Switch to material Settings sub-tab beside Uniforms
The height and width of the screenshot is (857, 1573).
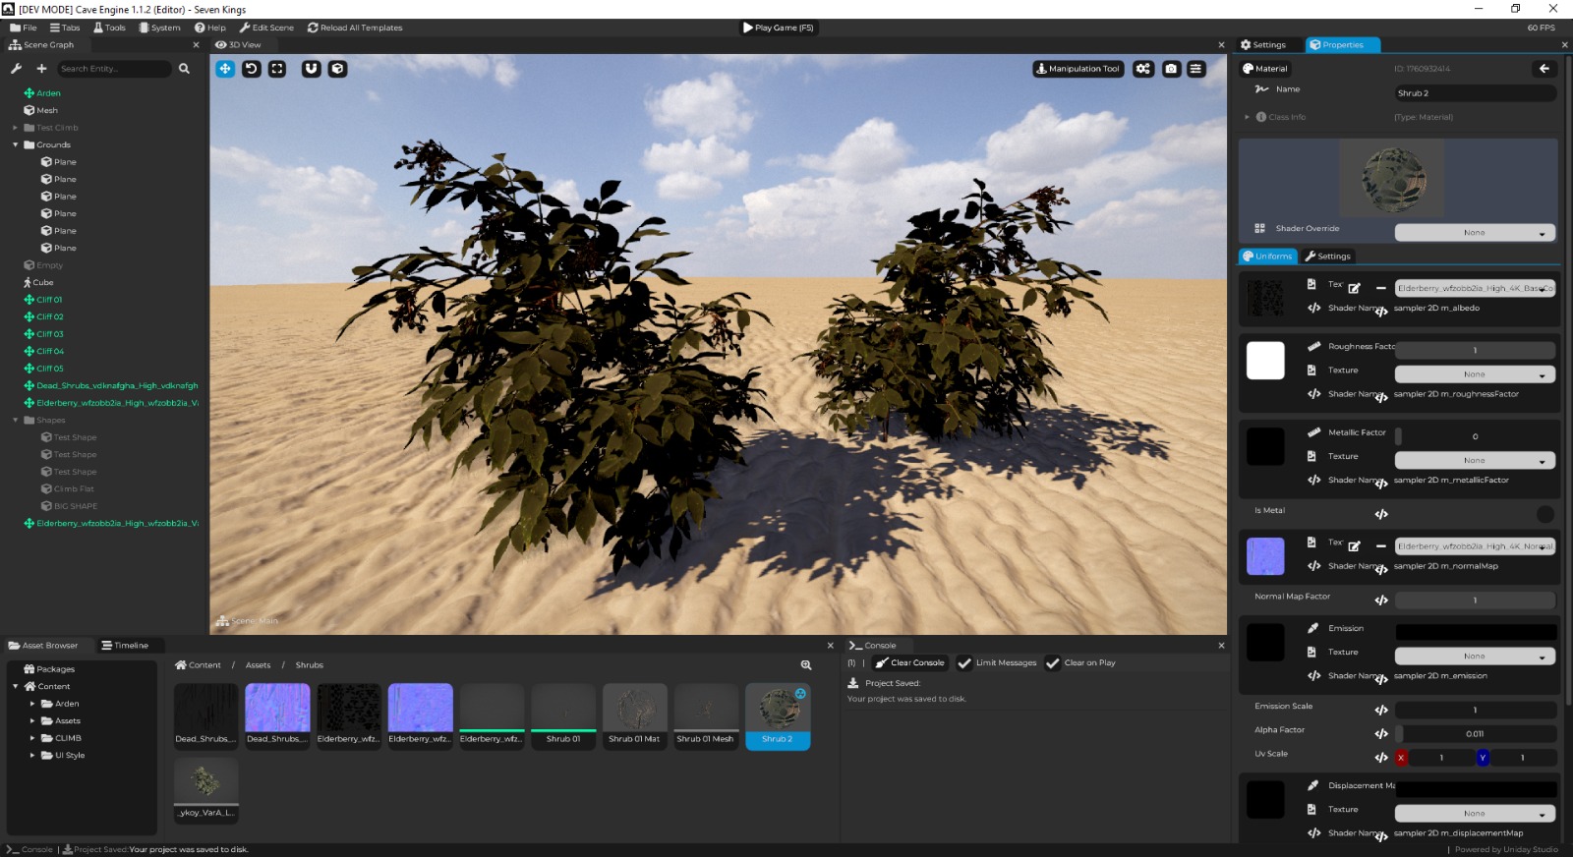click(1327, 257)
